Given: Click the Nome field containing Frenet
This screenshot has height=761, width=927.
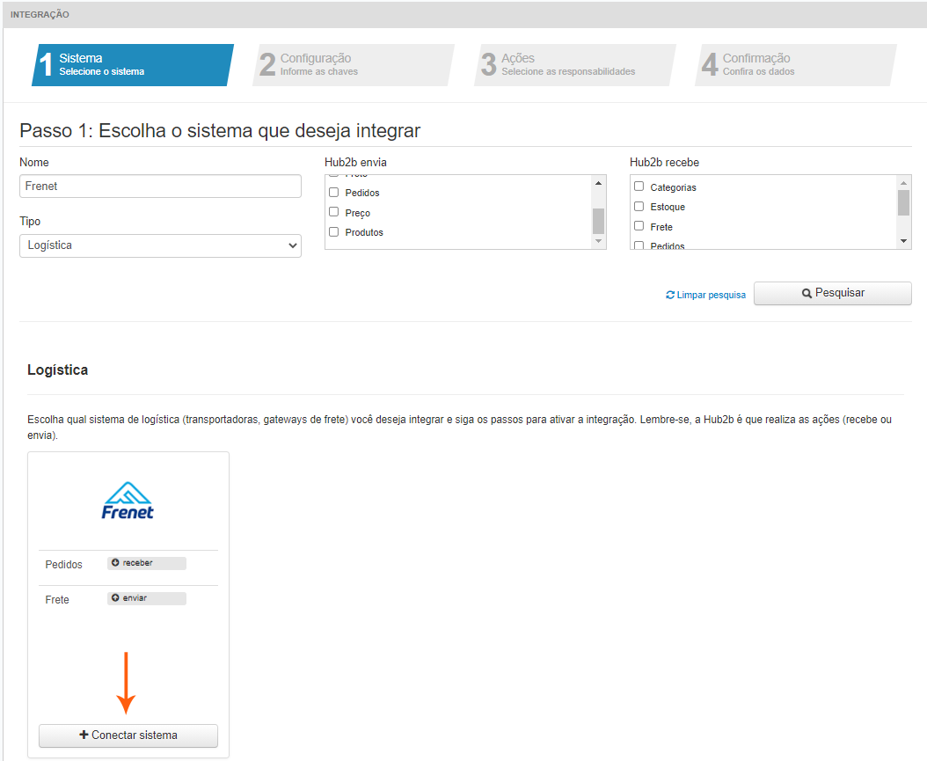Looking at the screenshot, I should 160,187.
